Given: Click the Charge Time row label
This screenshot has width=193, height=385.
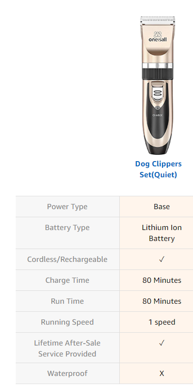Looking at the screenshot, I should click(x=67, y=280).
